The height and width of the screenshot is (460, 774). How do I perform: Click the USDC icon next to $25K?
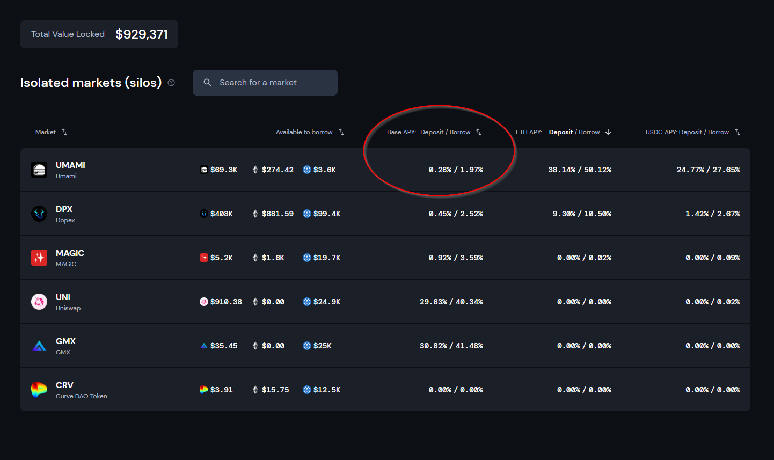[307, 346]
